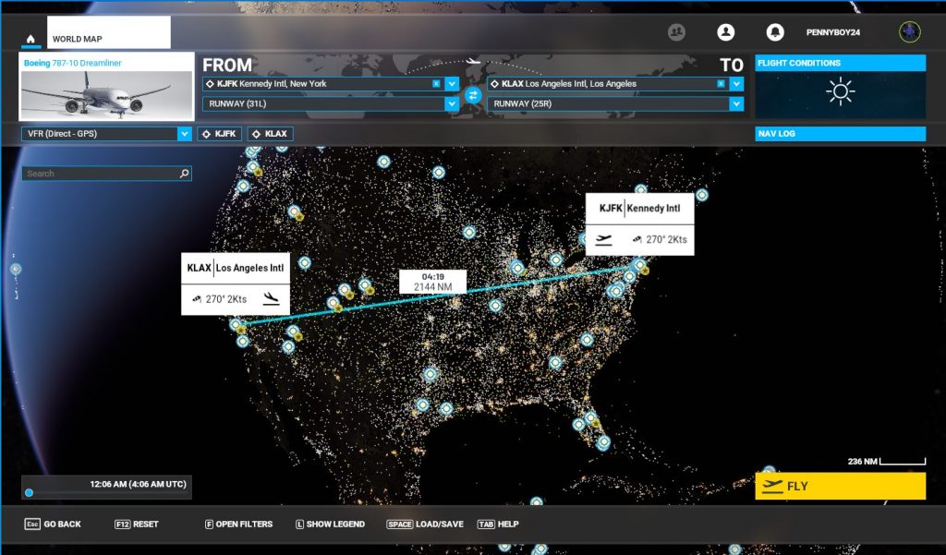Open Help from the bottom bar
The image size is (946, 555).
[x=498, y=525]
